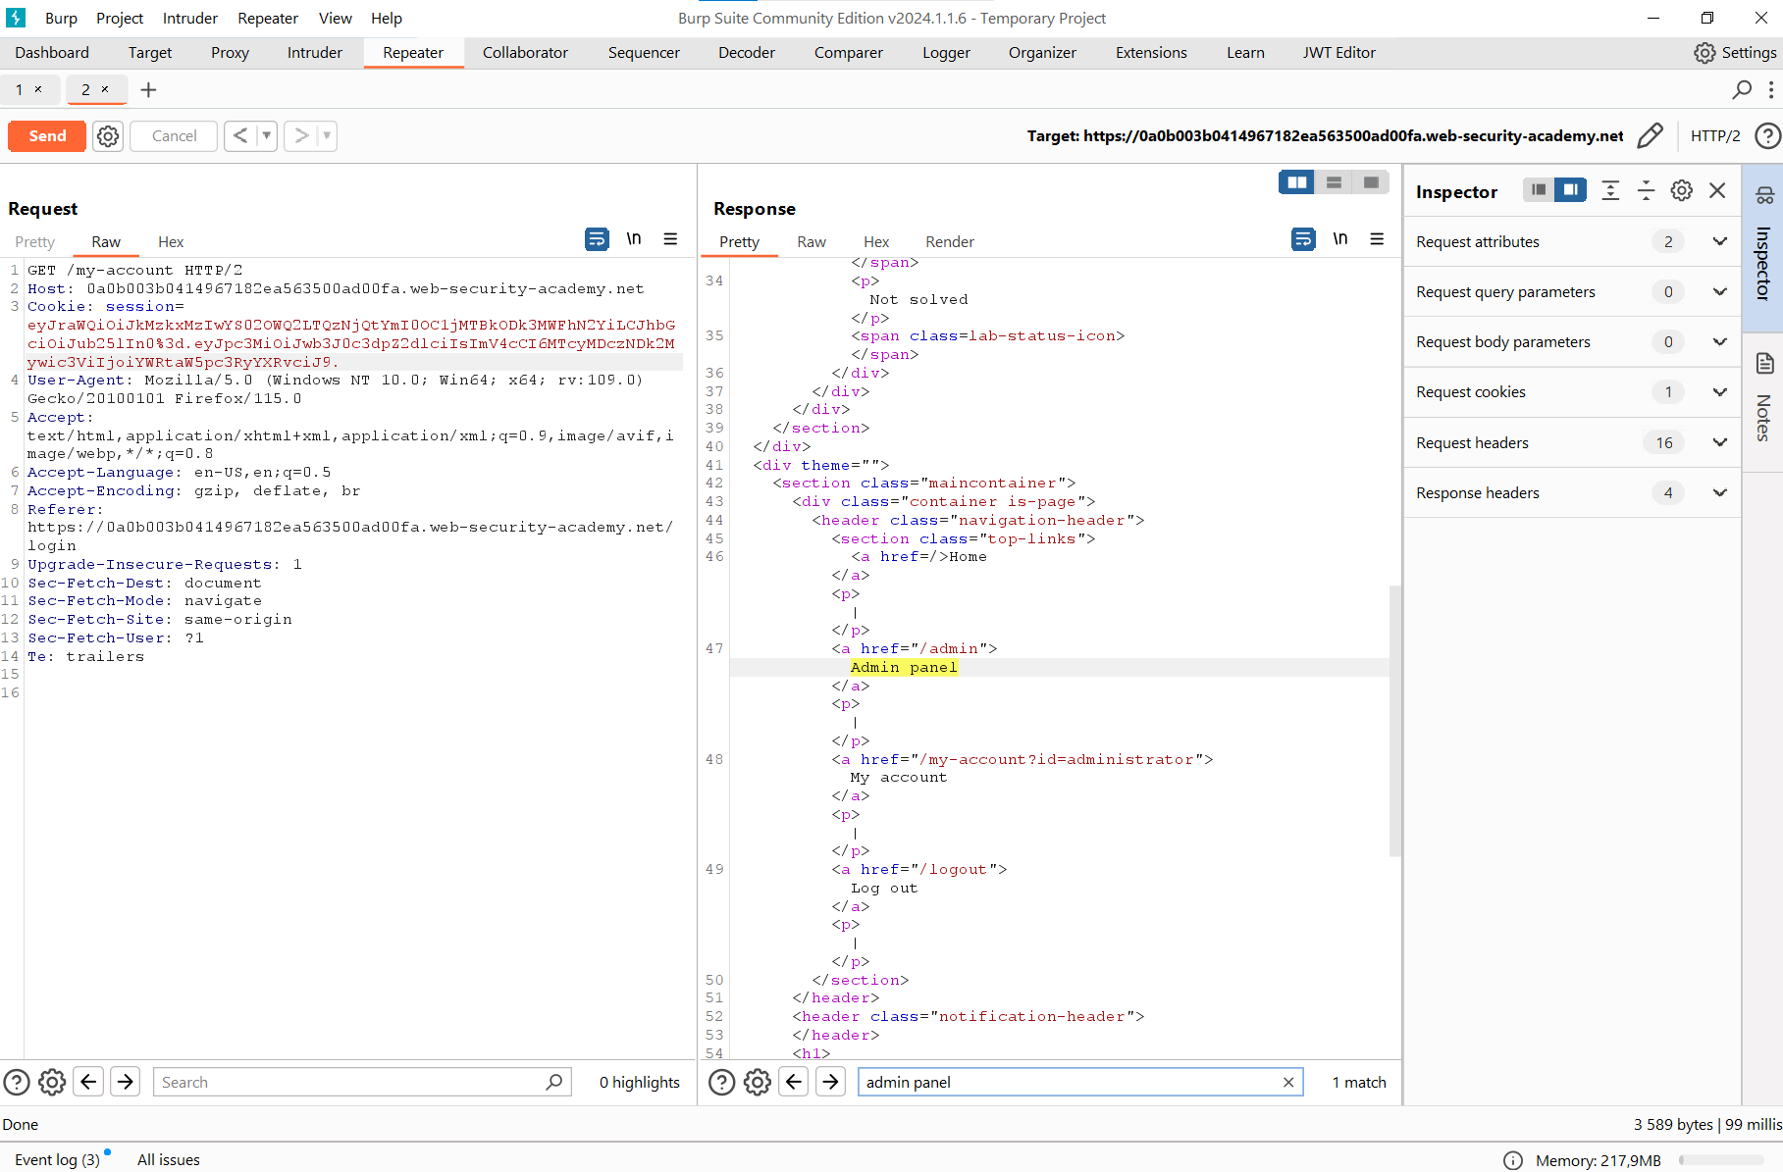The width and height of the screenshot is (1783, 1172).
Task: Open request search settings gear
Action: pyautogui.click(x=52, y=1083)
